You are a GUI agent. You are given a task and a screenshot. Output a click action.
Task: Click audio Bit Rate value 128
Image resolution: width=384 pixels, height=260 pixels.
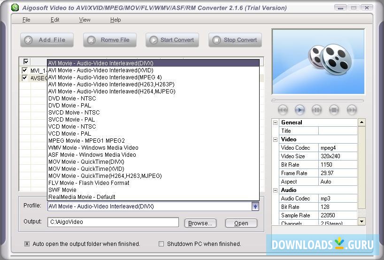338,207
